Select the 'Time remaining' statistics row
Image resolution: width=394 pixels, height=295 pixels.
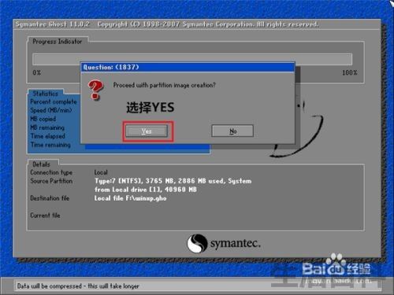pos(50,145)
